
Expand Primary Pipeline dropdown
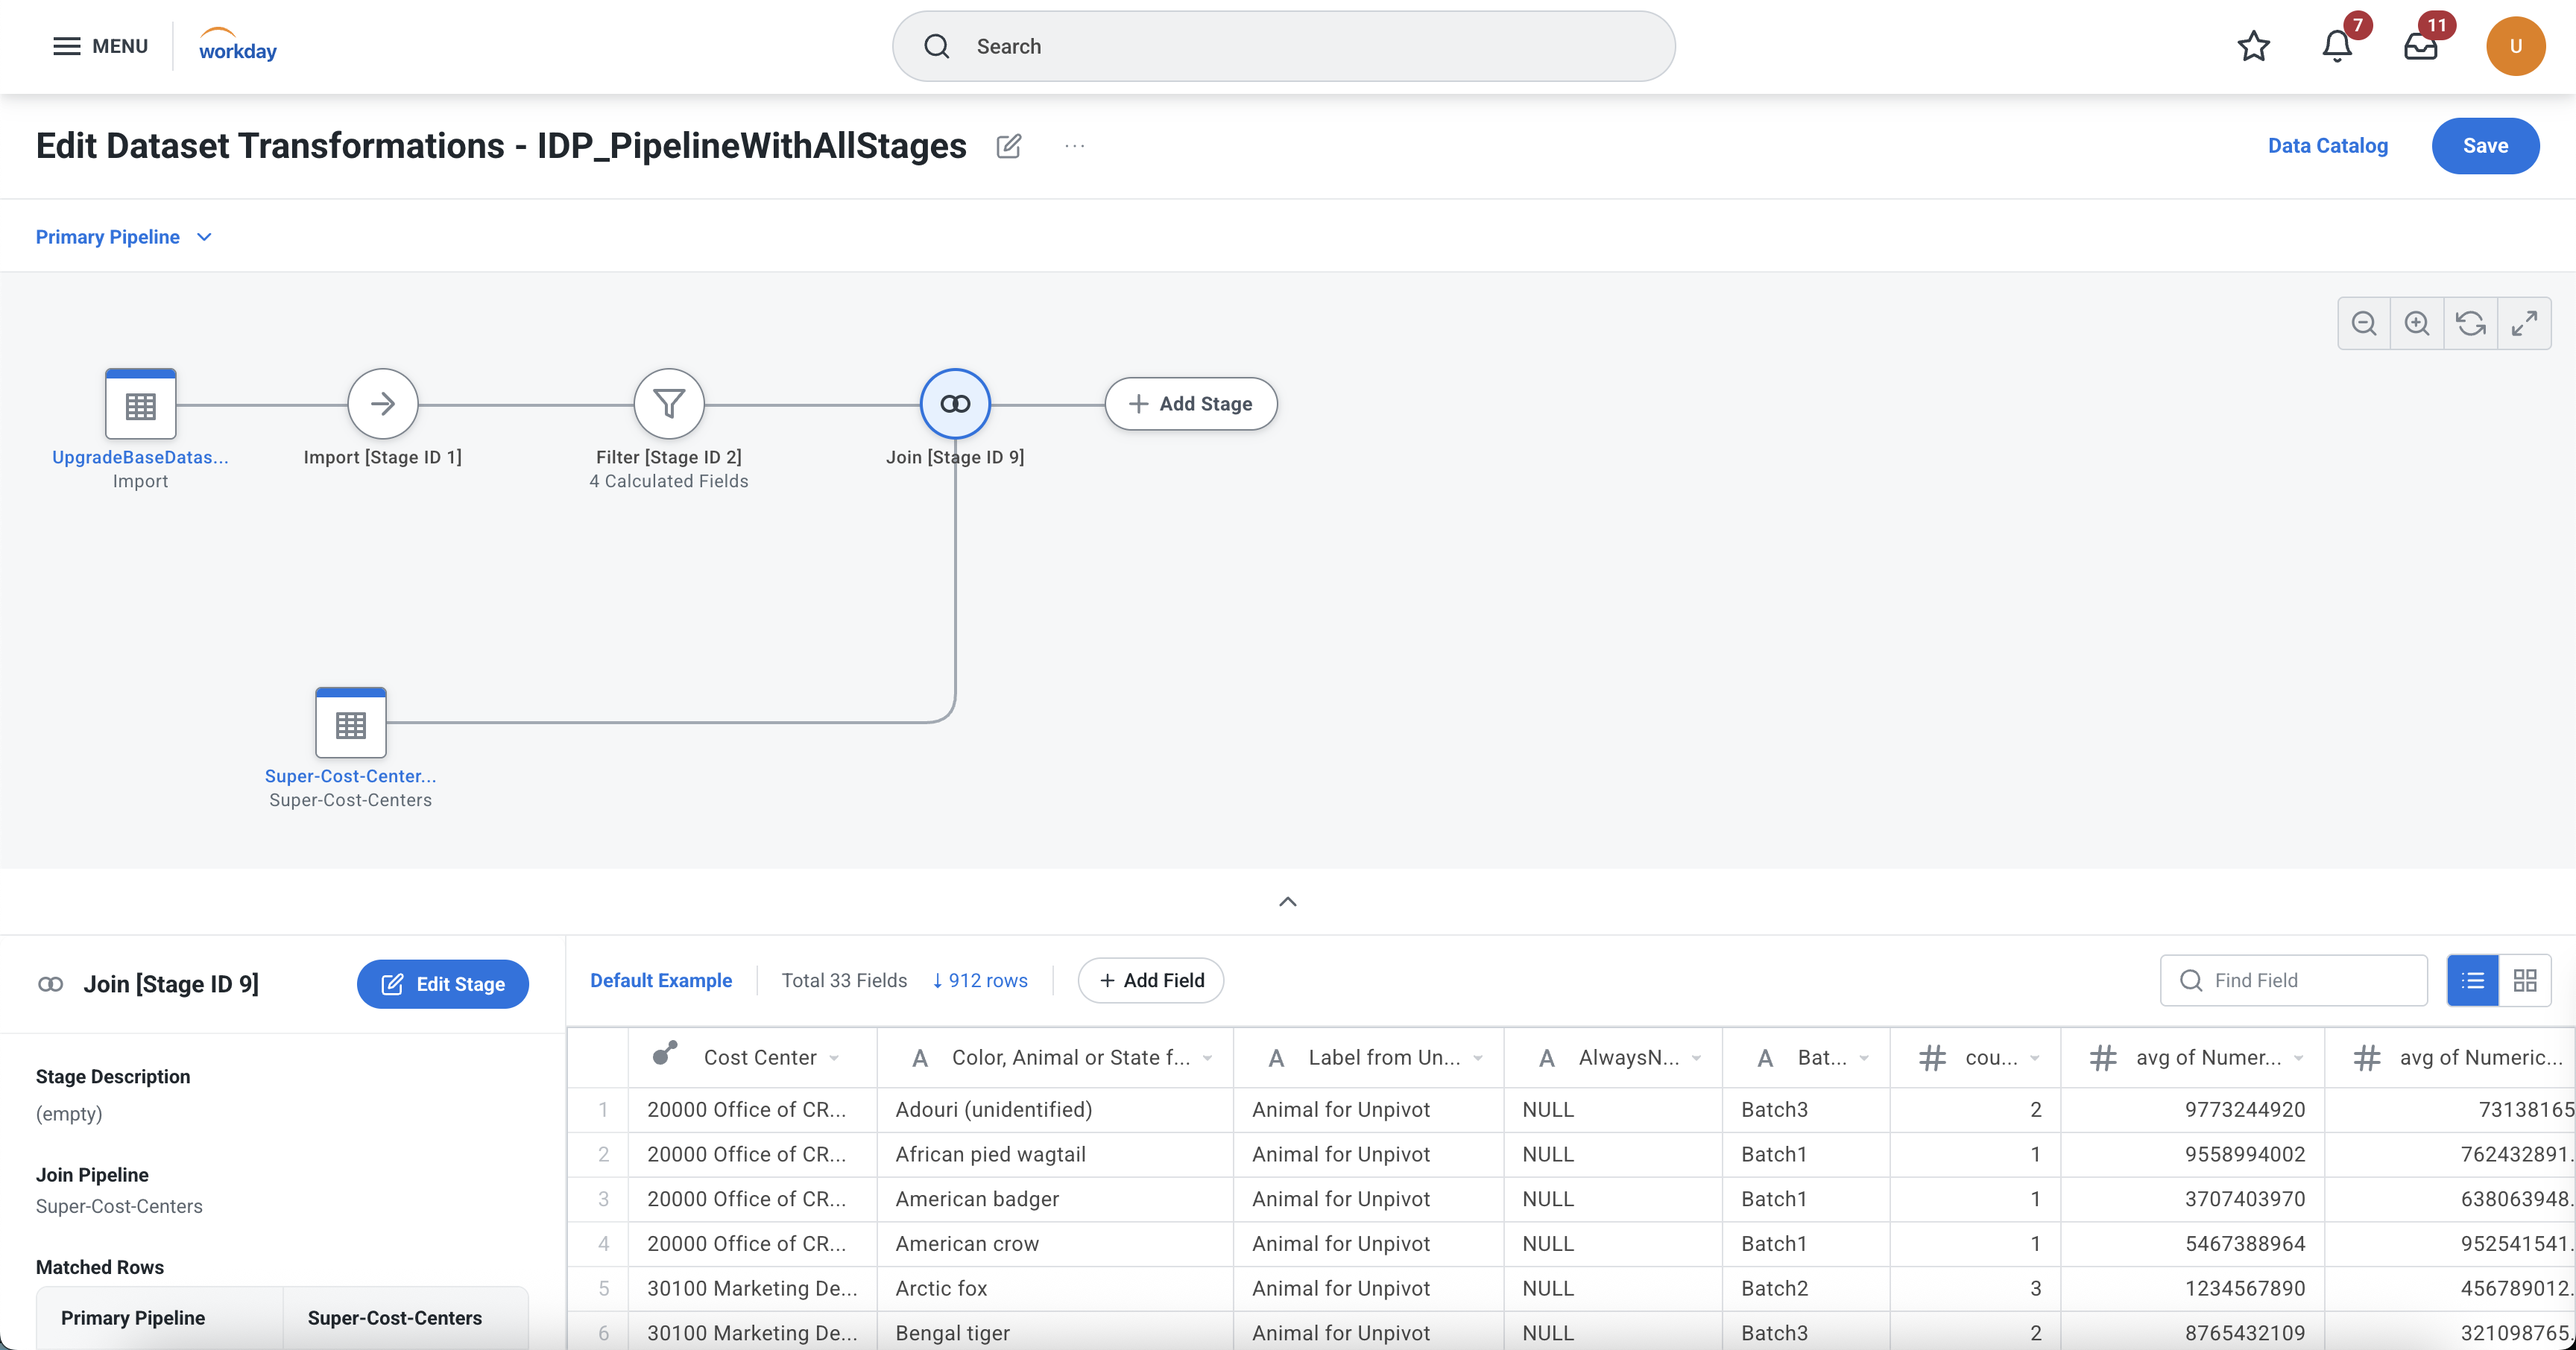[124, 237]
